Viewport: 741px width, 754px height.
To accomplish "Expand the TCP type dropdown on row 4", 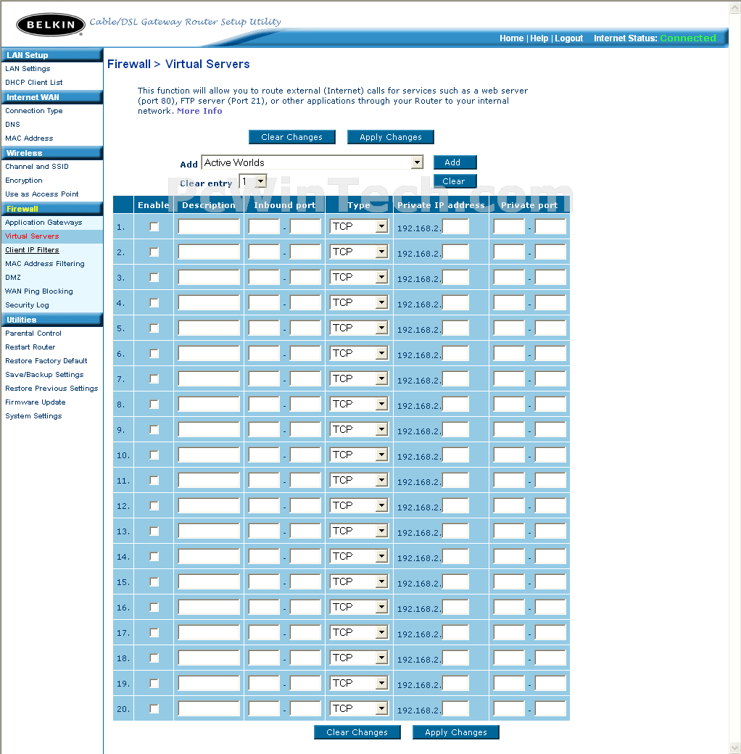I will [x=359, y=302].
